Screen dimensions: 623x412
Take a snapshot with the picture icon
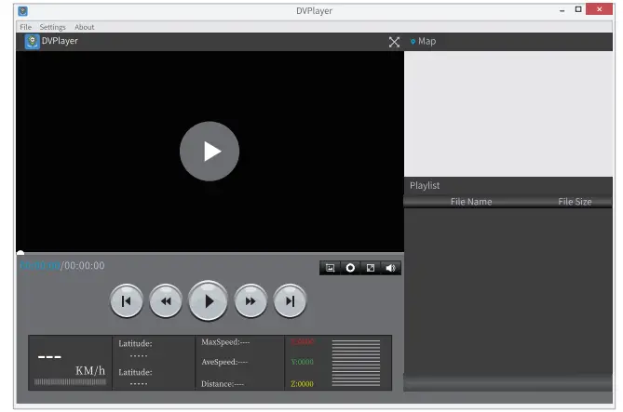click(x=331, y=268)
